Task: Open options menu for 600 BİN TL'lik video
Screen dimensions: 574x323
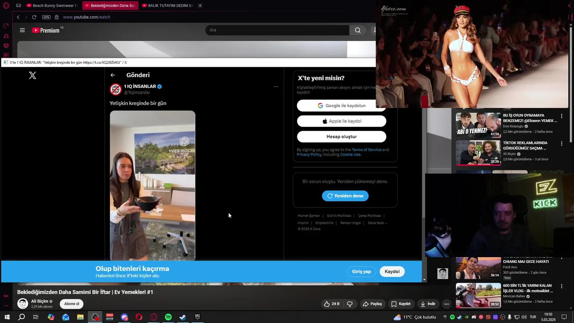Action: 561,286
